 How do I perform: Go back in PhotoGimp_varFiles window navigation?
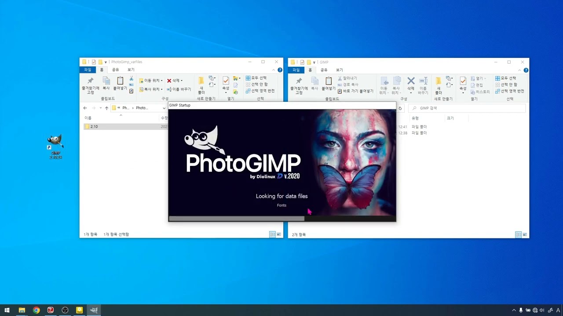(x=85, y=108)
